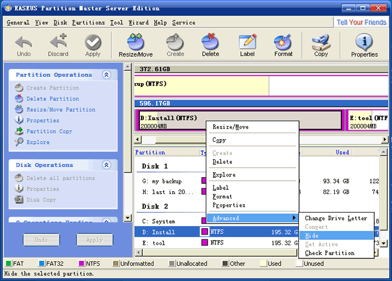Open the View menu
Viewport: 392px width, 281px height.
[x=42, y=22]
